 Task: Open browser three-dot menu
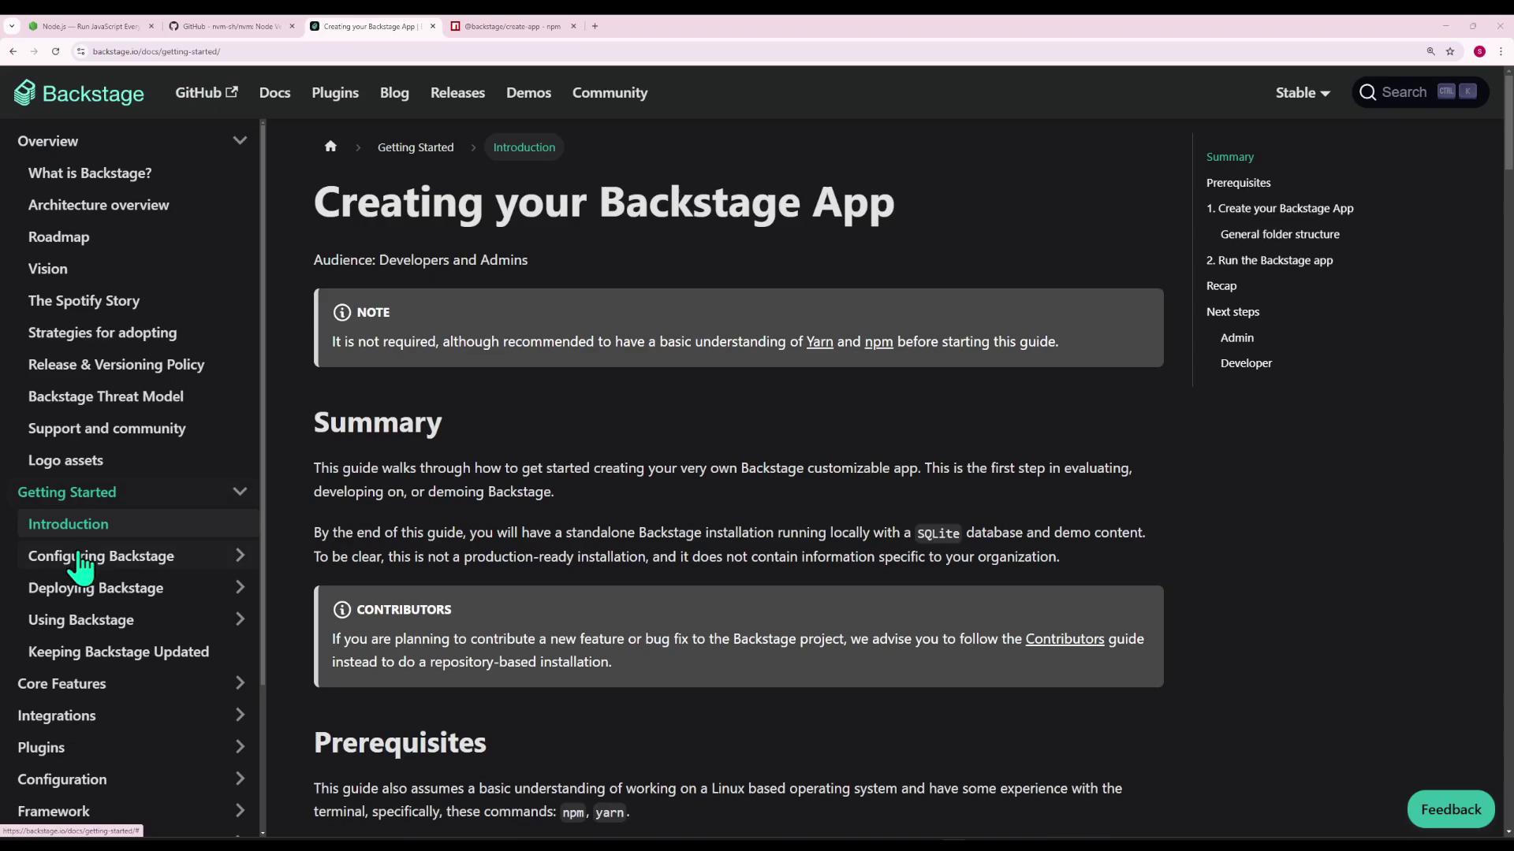pyautogui.click(x=1501, y=51)
